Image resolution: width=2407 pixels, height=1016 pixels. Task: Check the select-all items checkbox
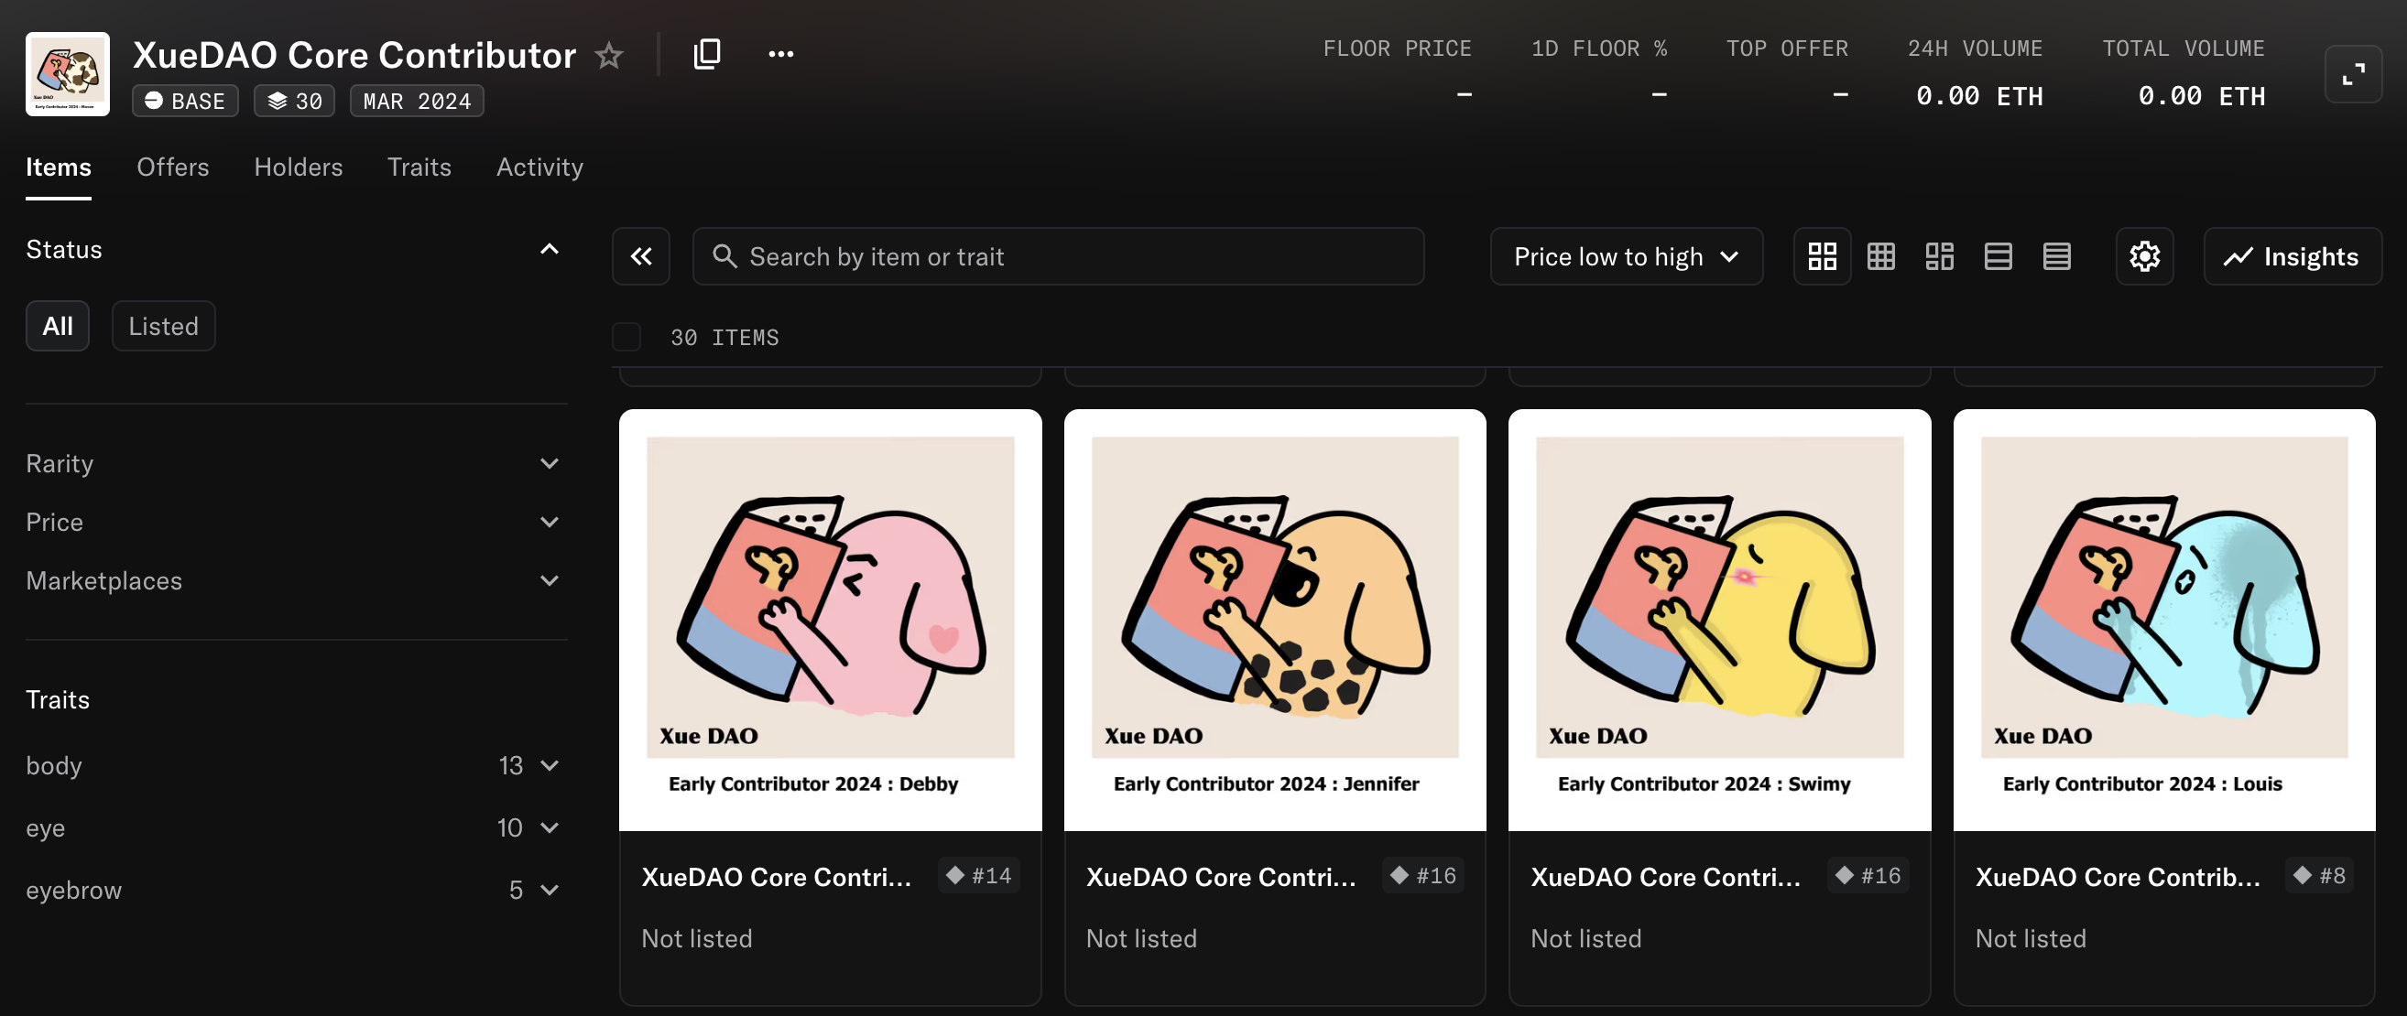[626, 336]
